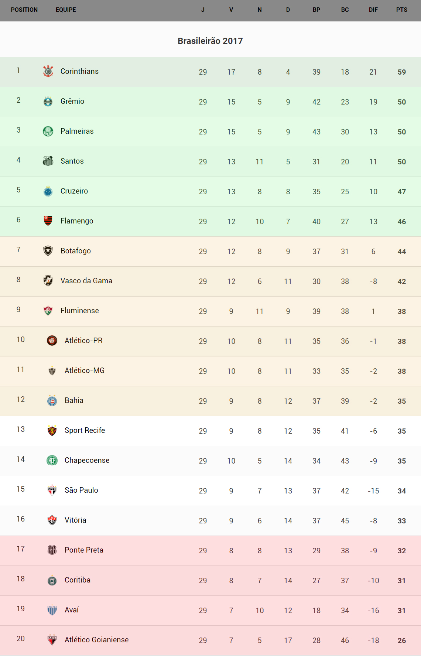Open the Fluminense team name link
Screen dimensions: 421x656
[x=79, y=311]
